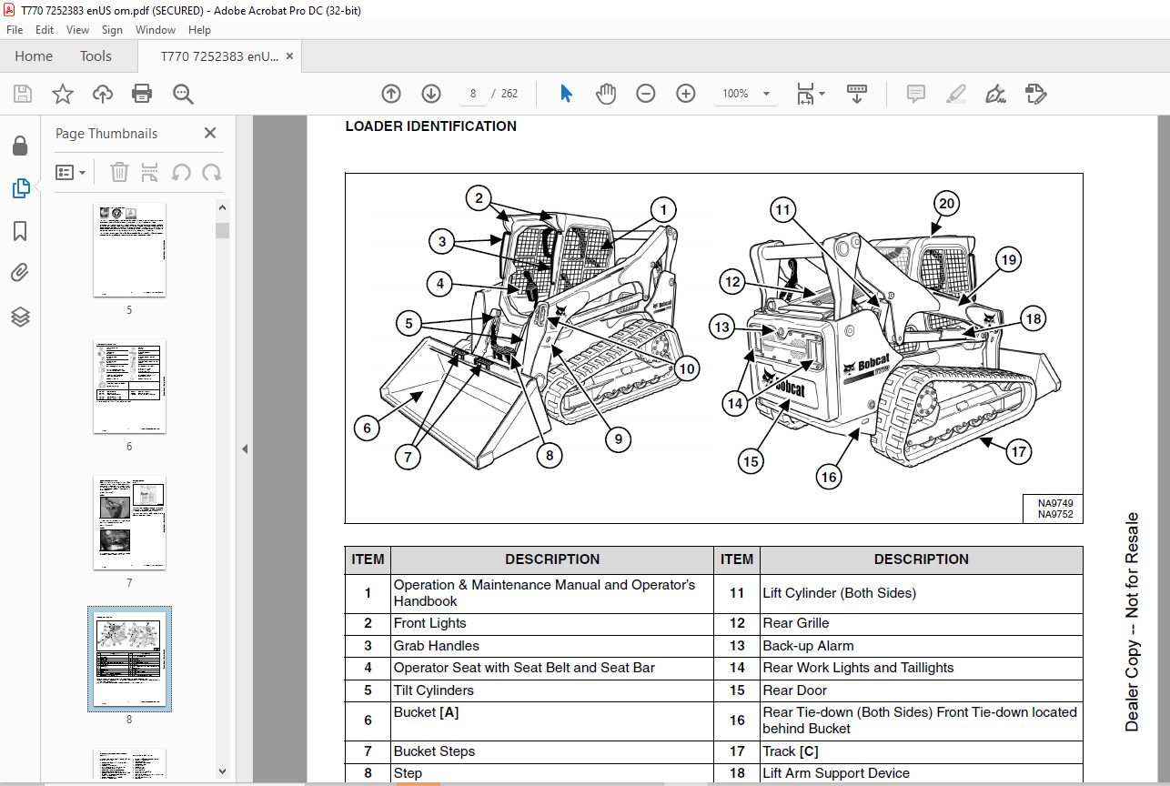1170x786 pixels.
Task: Select page 7 thumbnail
Action: [x=129, y=523]
